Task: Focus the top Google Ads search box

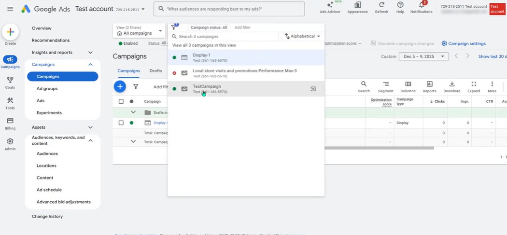Action: (x=229, y=9)
